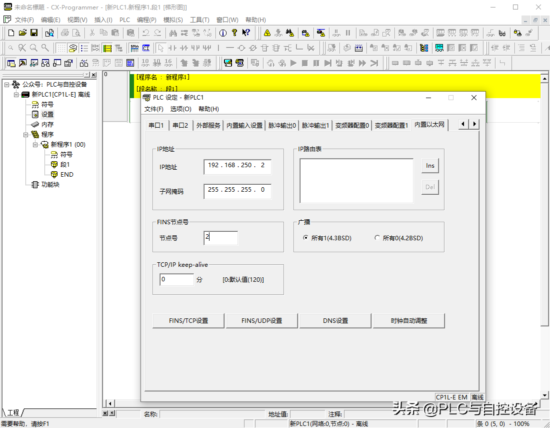
Task: Click the Work Online warning triangle icon
Action: [267, 33]
